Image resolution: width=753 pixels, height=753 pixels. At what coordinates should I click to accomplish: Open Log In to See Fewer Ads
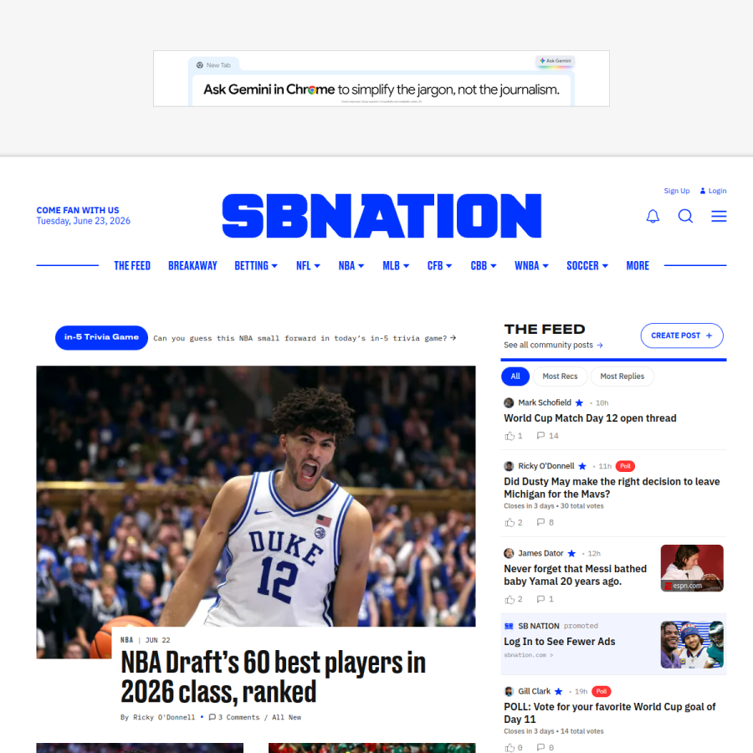click(560, 642)
